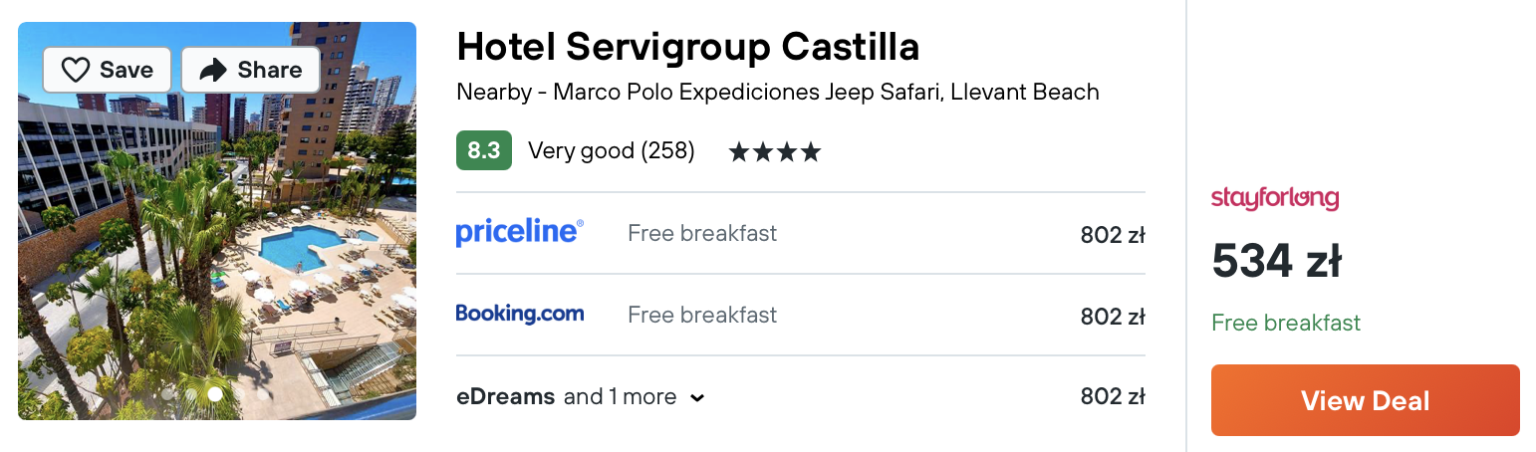Click the 534 zł stayforlong price
Image resolution: width=1536 pixels, height=452 pixels.
1277,263
